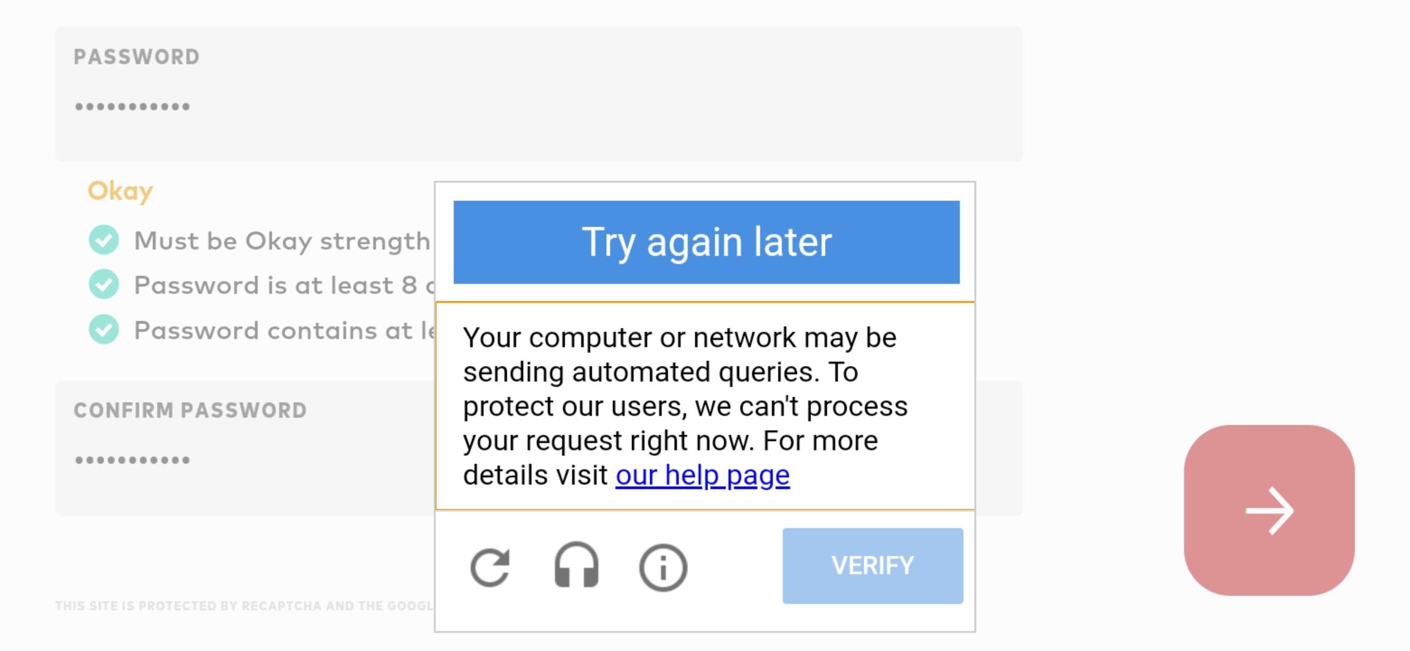Click the "Must be Okay strength" requirement text

282,241
